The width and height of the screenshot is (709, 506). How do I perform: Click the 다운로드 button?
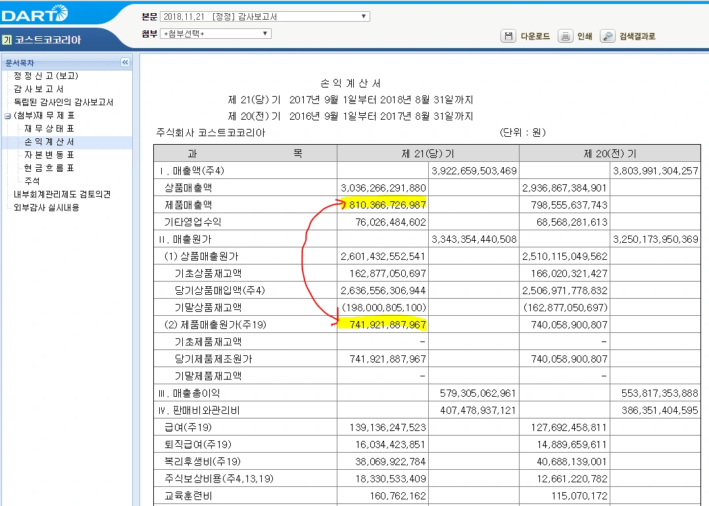pyautogui.click(x=535, y=36)
